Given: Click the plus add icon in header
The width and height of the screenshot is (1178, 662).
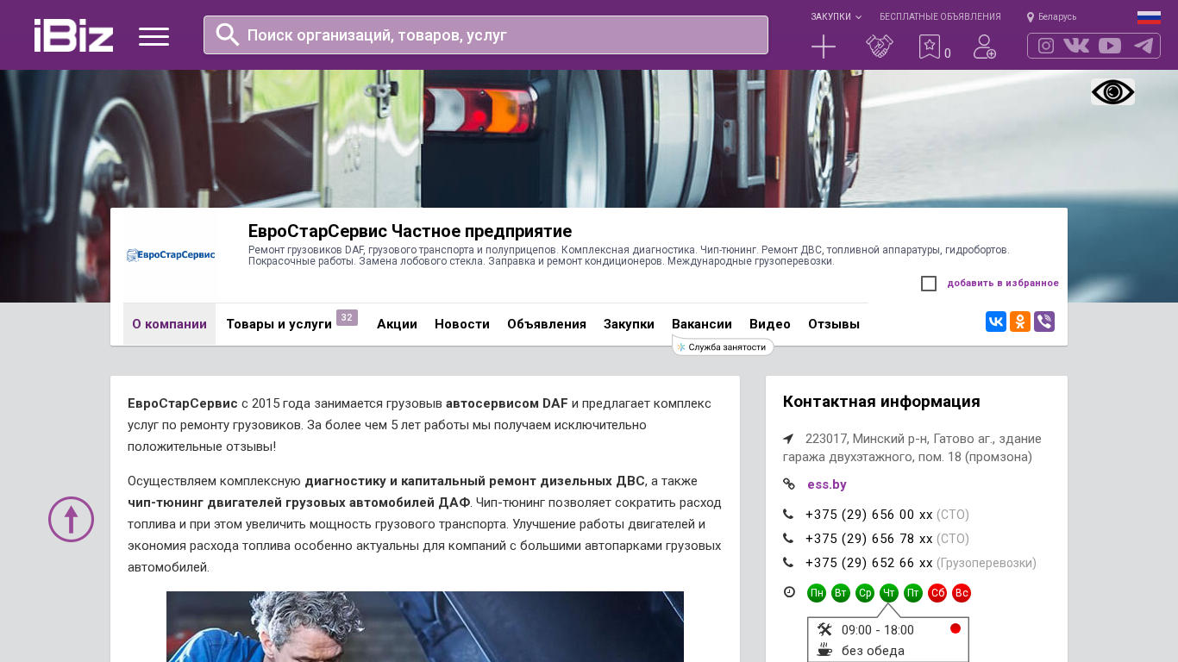Looking at the screenshot, I should tap(824, 47).
